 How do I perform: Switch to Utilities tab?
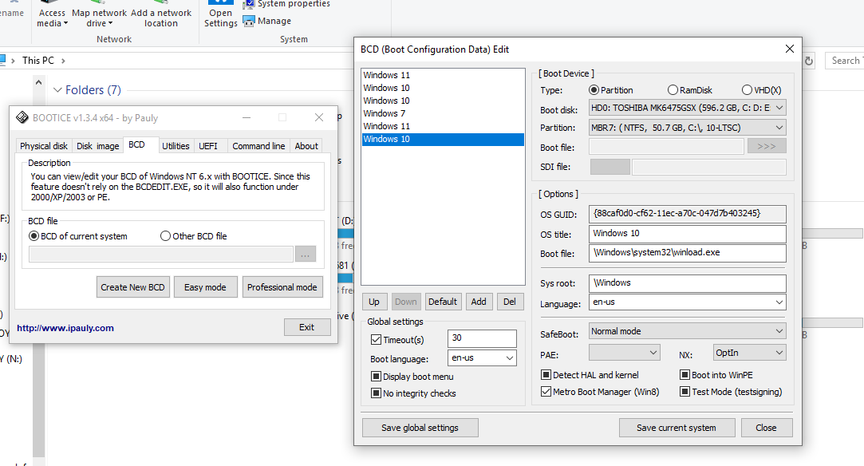point(176,146)
